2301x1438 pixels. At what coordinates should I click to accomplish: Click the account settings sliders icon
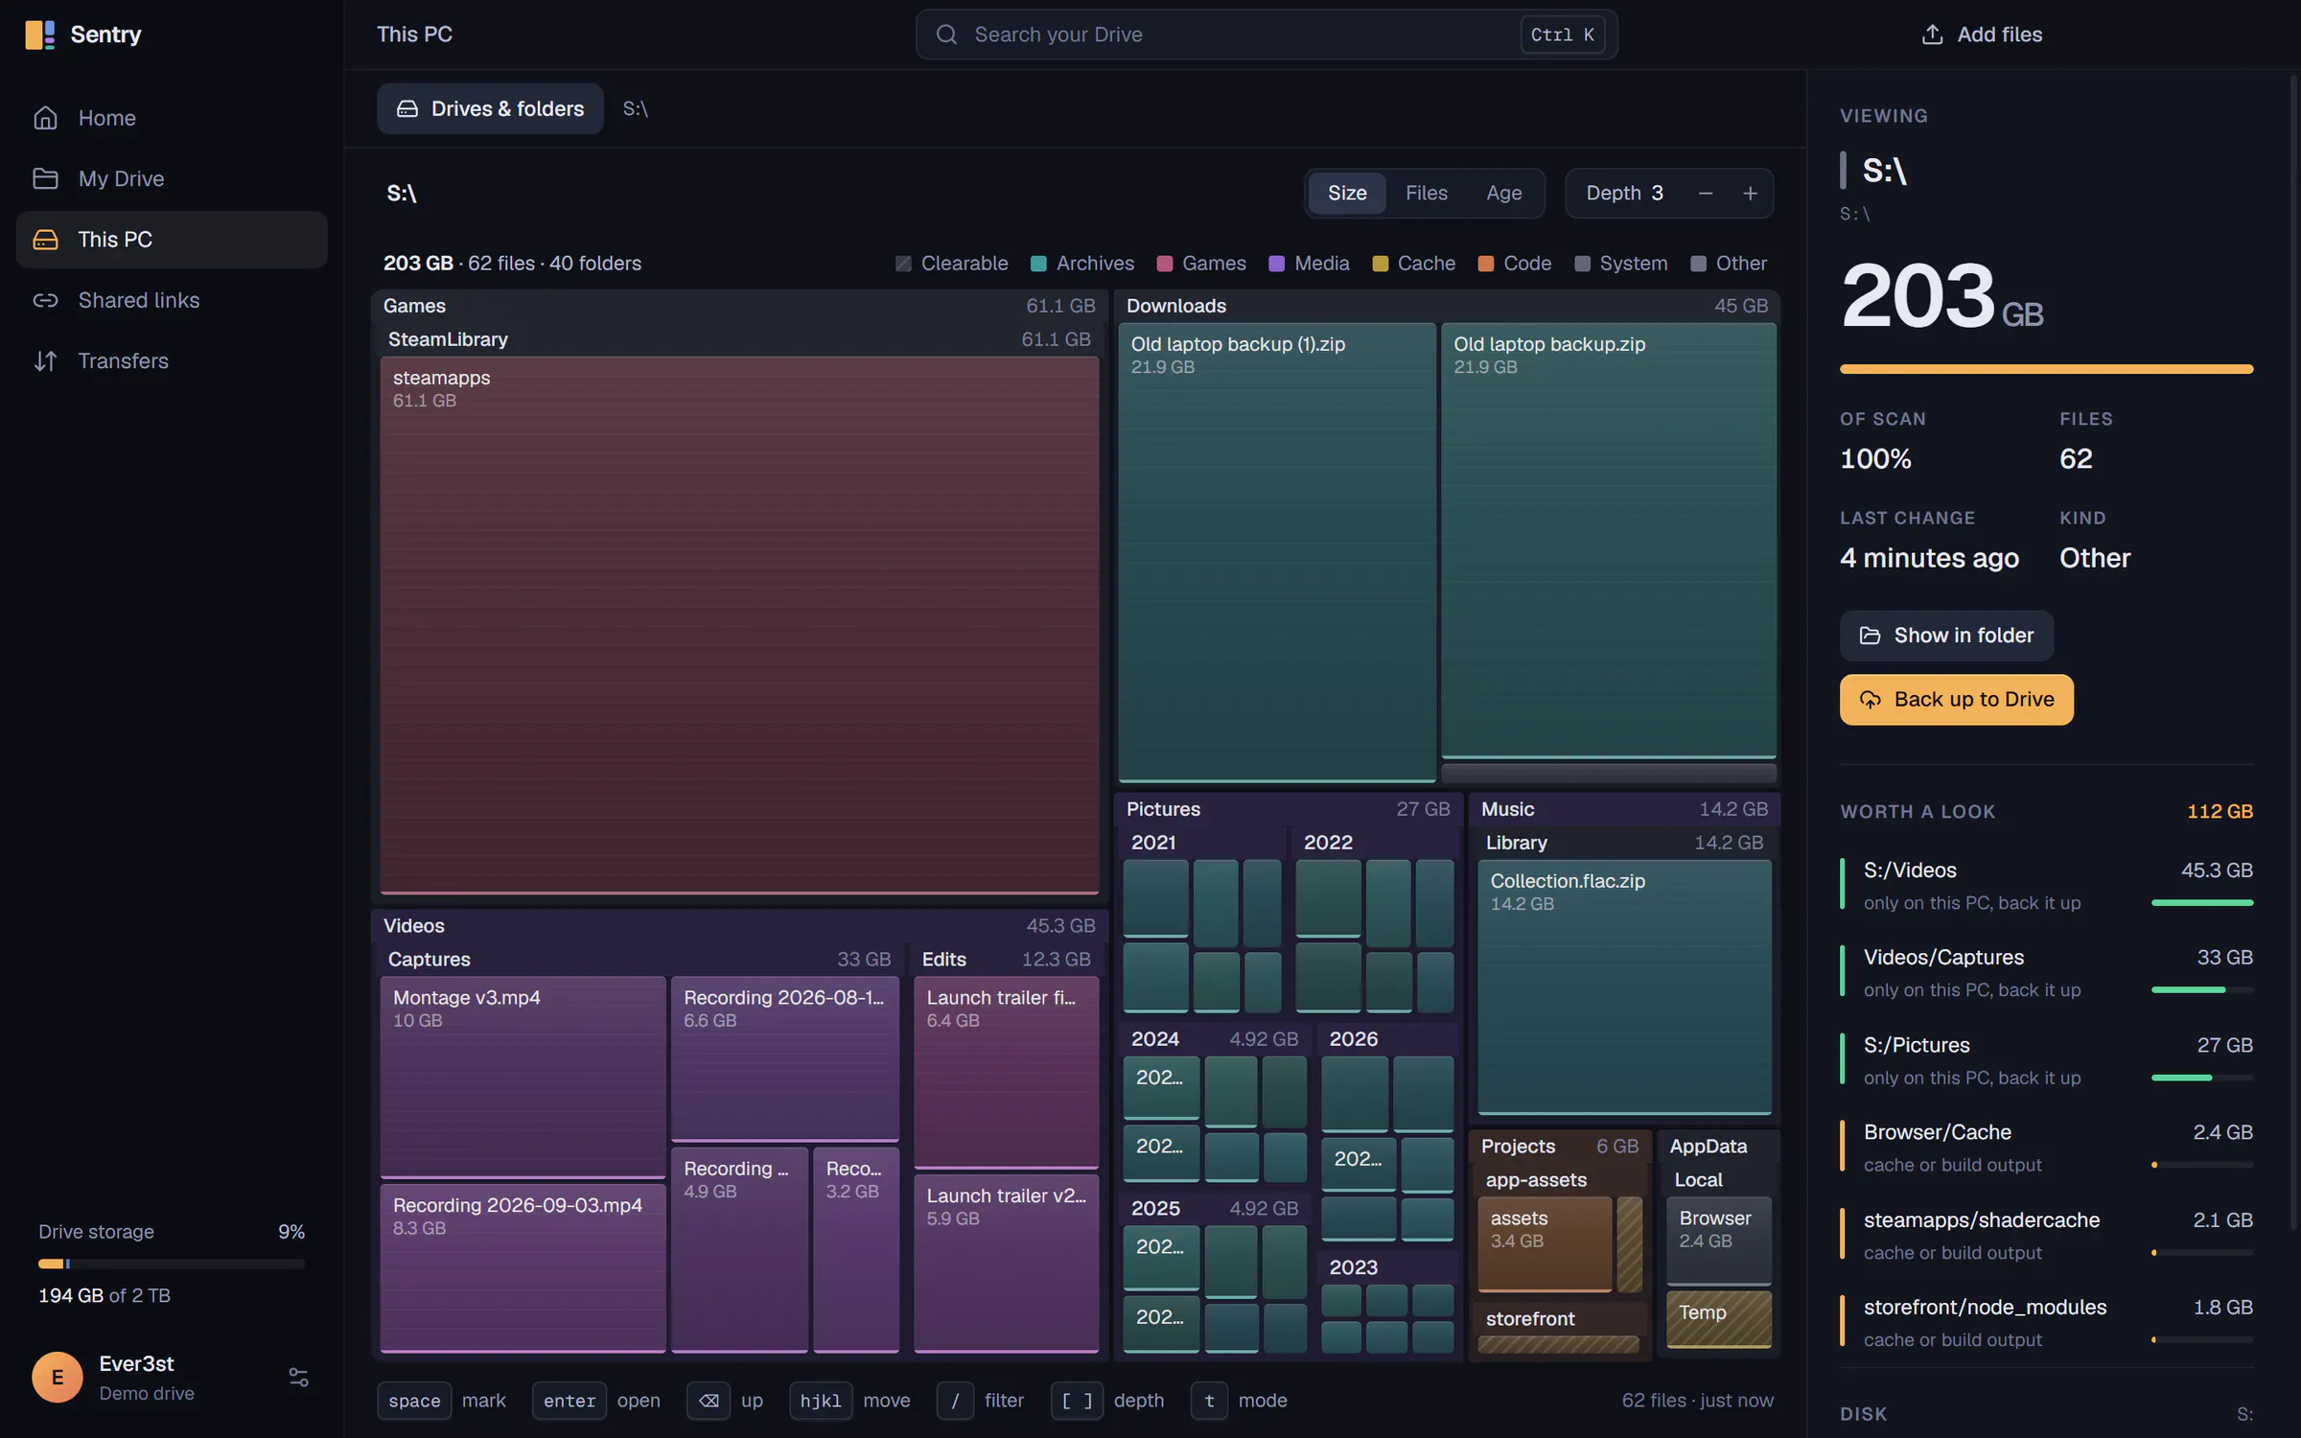[298, 1377]
